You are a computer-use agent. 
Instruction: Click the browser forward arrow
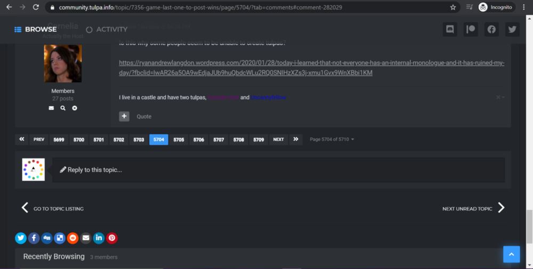coord(22,7)
